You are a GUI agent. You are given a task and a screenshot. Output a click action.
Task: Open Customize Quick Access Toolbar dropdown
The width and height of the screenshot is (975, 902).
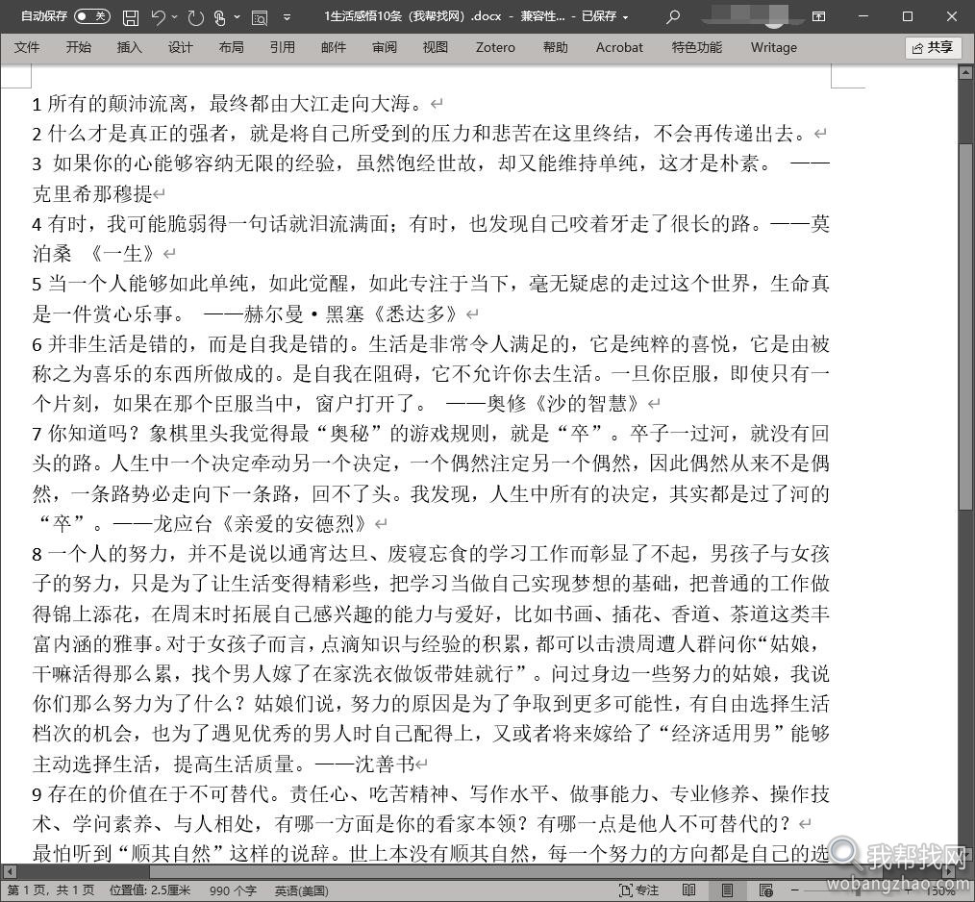click(x=287, y=17)
